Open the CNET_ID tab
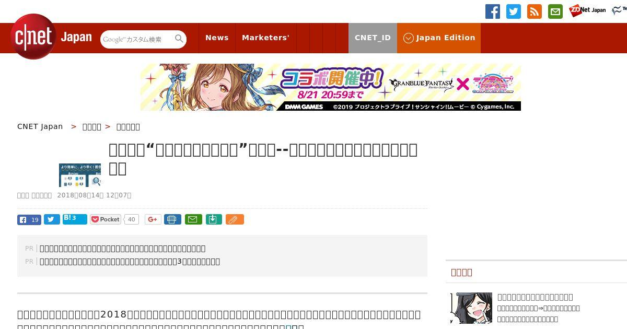 point(373,38)
